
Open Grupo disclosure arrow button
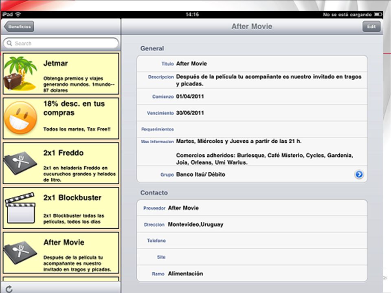(359, 175)
